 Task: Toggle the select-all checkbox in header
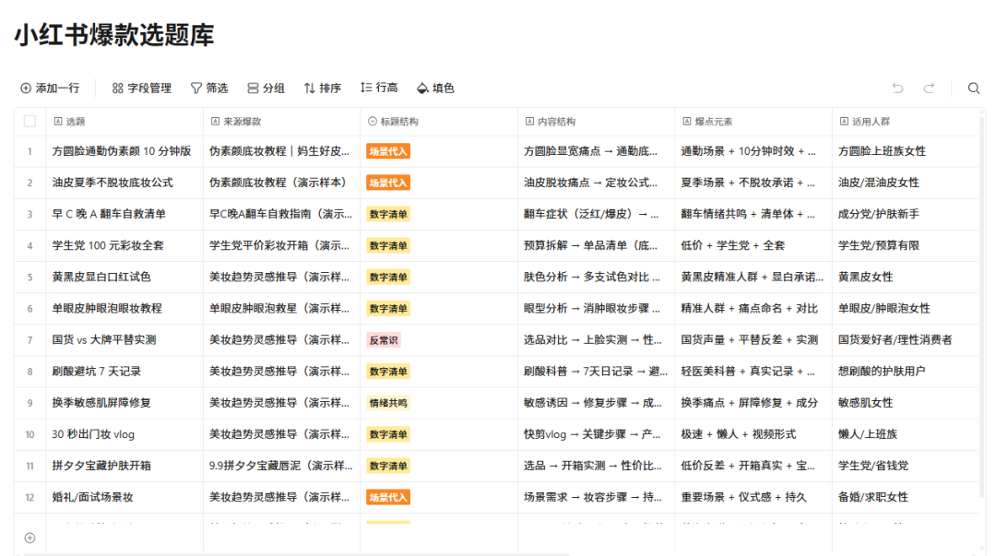[x=30, y=122]
